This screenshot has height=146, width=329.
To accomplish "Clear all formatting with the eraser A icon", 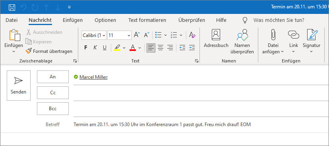I will click(x=192, y=35).
